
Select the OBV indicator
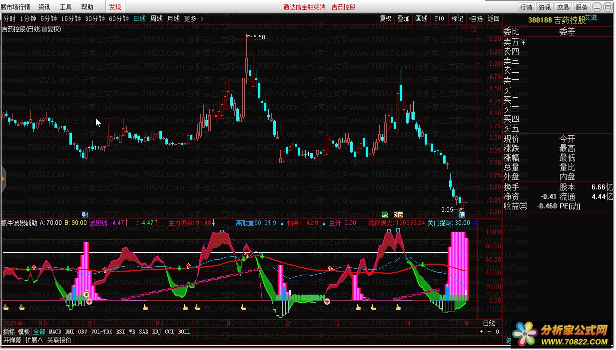(83, 332)
